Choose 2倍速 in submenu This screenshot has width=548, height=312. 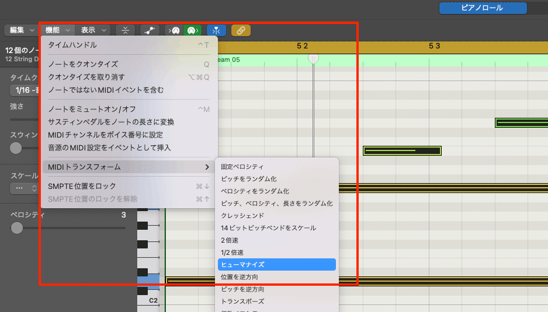pos(277,240)
